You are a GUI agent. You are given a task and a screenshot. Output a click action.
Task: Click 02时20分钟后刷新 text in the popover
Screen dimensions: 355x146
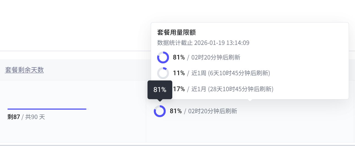(x=216, y=58)
